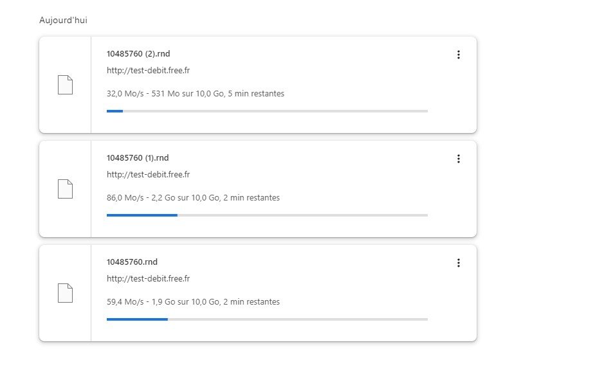The width and height of the screenshot is (595, 383).
Task: Click the 86,0 Mo/s download status text
Action: (x=193, y=198)
